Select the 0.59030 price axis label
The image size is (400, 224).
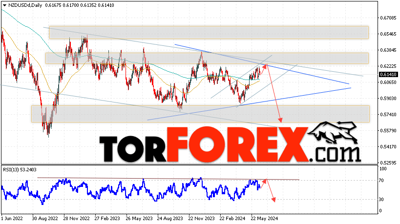coord(388,99)
